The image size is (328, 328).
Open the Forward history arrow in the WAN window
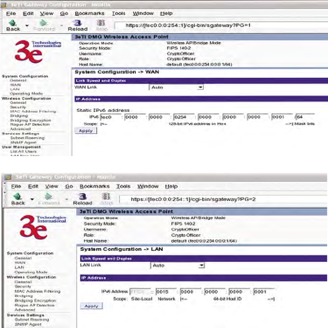tap(62, 25)
